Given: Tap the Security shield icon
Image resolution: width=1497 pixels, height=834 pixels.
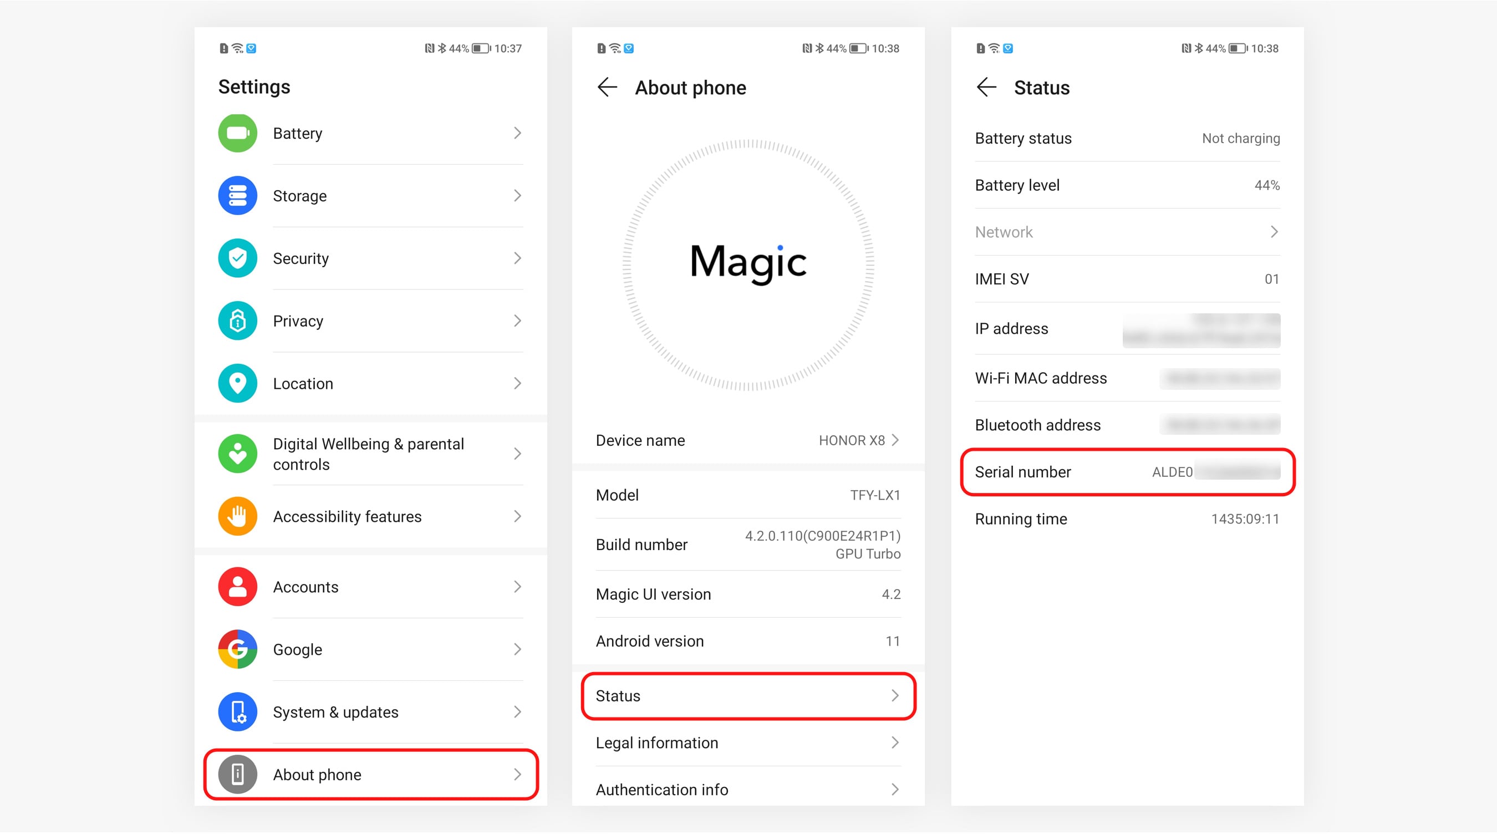Looking at the screenshot, I should pyautogui.click(x=237, y=258).
